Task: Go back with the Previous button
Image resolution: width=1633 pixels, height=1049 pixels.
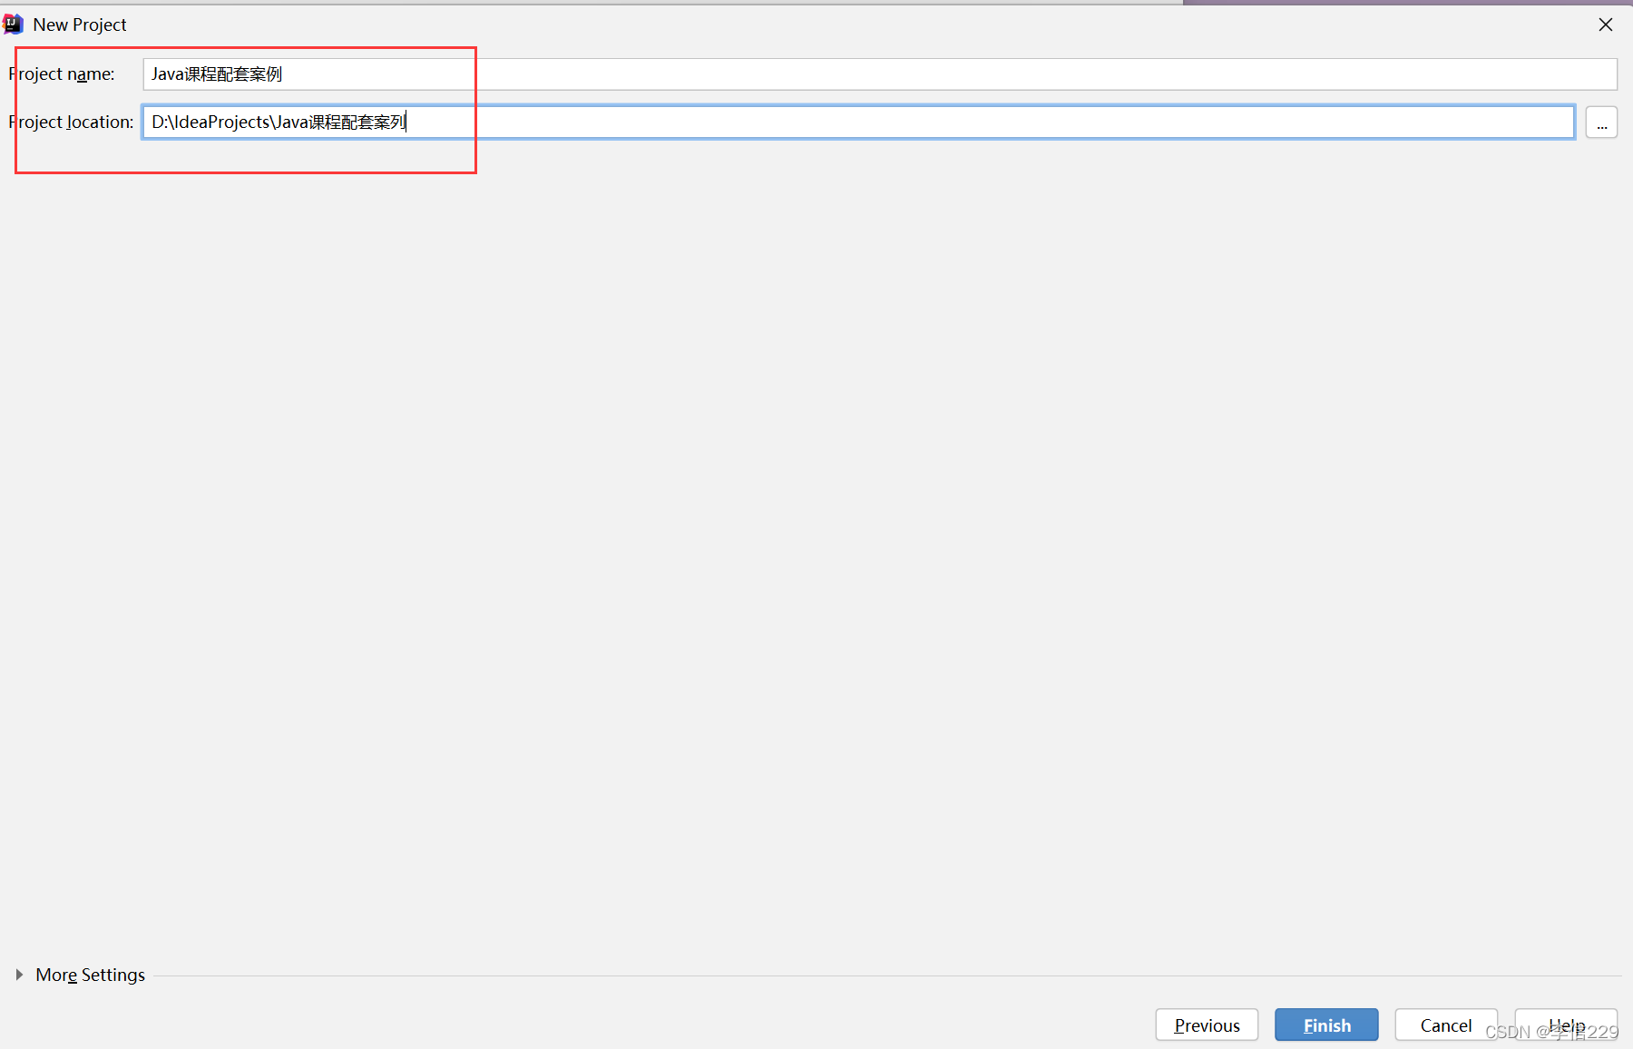Action: pyautogui.click(x=1207, y=1024)
